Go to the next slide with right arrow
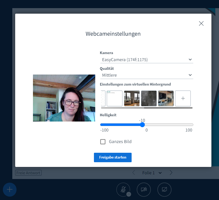Screen dimensions: 219x200 171,172
